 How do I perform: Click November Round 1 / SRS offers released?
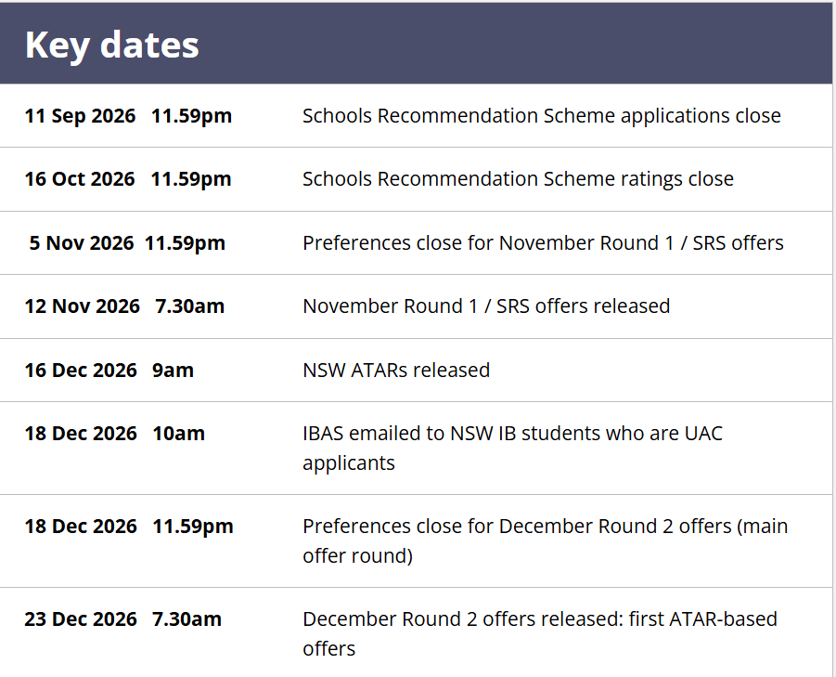tap(486, 306)
